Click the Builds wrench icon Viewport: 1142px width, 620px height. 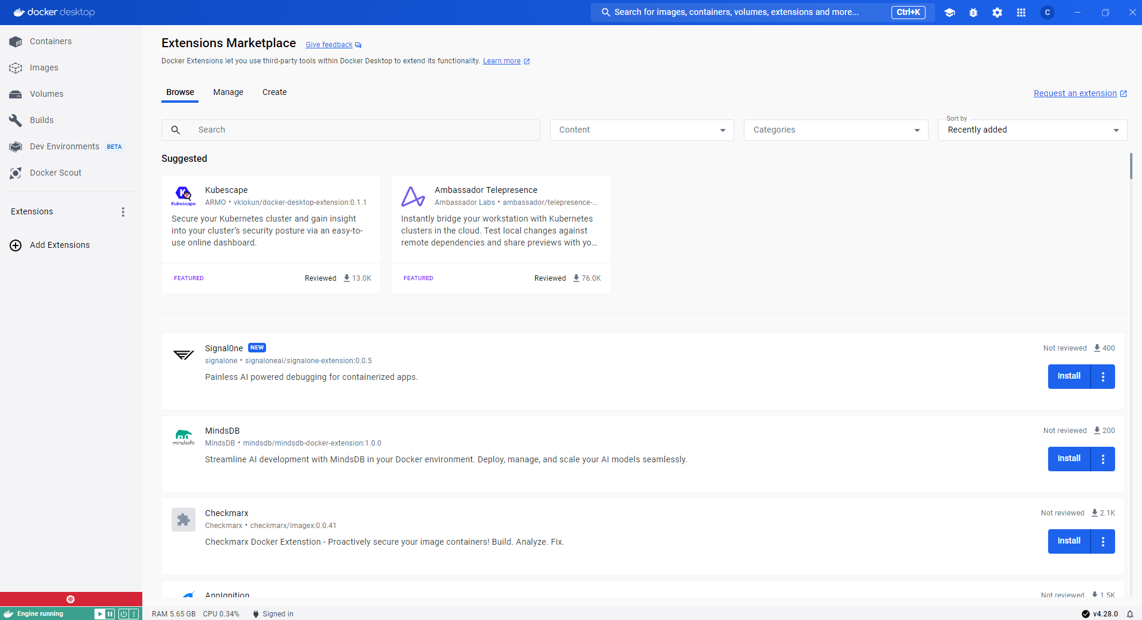16,121
